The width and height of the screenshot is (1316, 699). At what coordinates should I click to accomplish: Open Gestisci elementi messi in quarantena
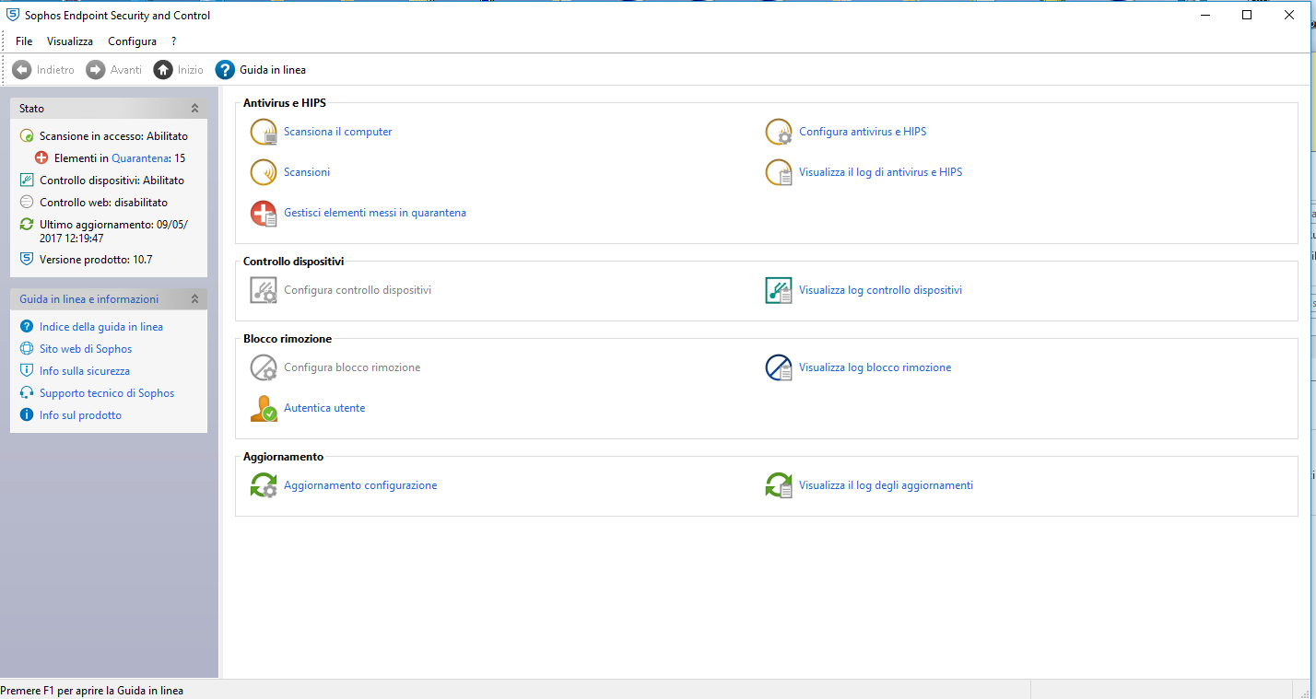click(x=375, y=213)
